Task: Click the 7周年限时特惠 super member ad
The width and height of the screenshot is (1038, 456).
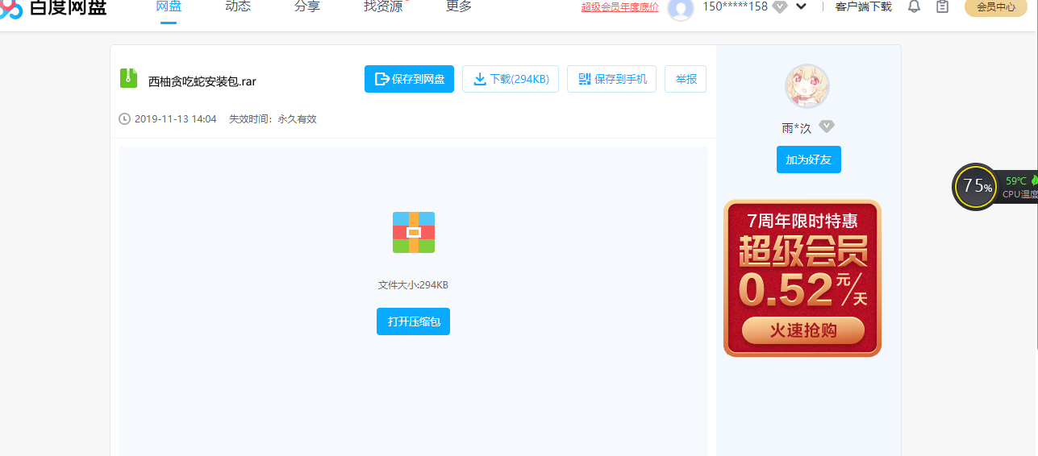Action: (802, 278)
